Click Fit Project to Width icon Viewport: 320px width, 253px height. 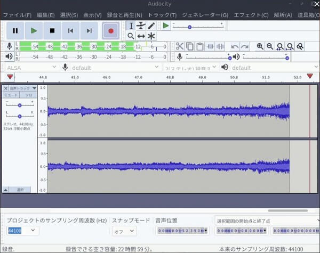click(x=290, y=46)
